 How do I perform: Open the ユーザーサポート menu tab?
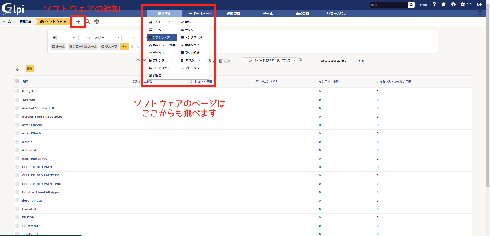tap(199, 14)
